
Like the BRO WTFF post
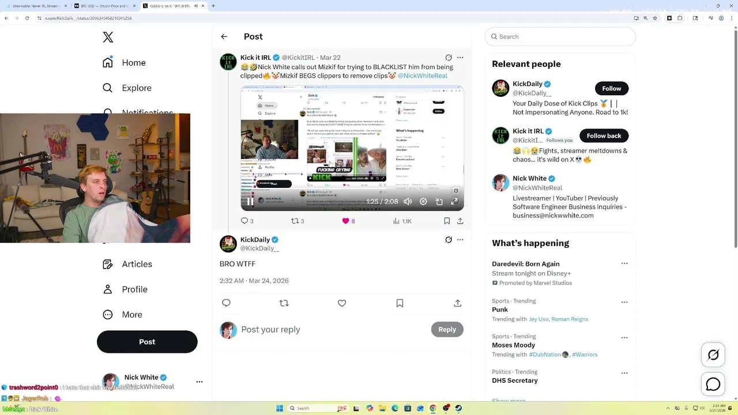pos(342,303)
